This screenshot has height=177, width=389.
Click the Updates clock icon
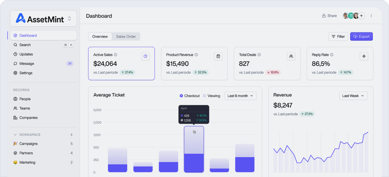(x=15, y=54)
